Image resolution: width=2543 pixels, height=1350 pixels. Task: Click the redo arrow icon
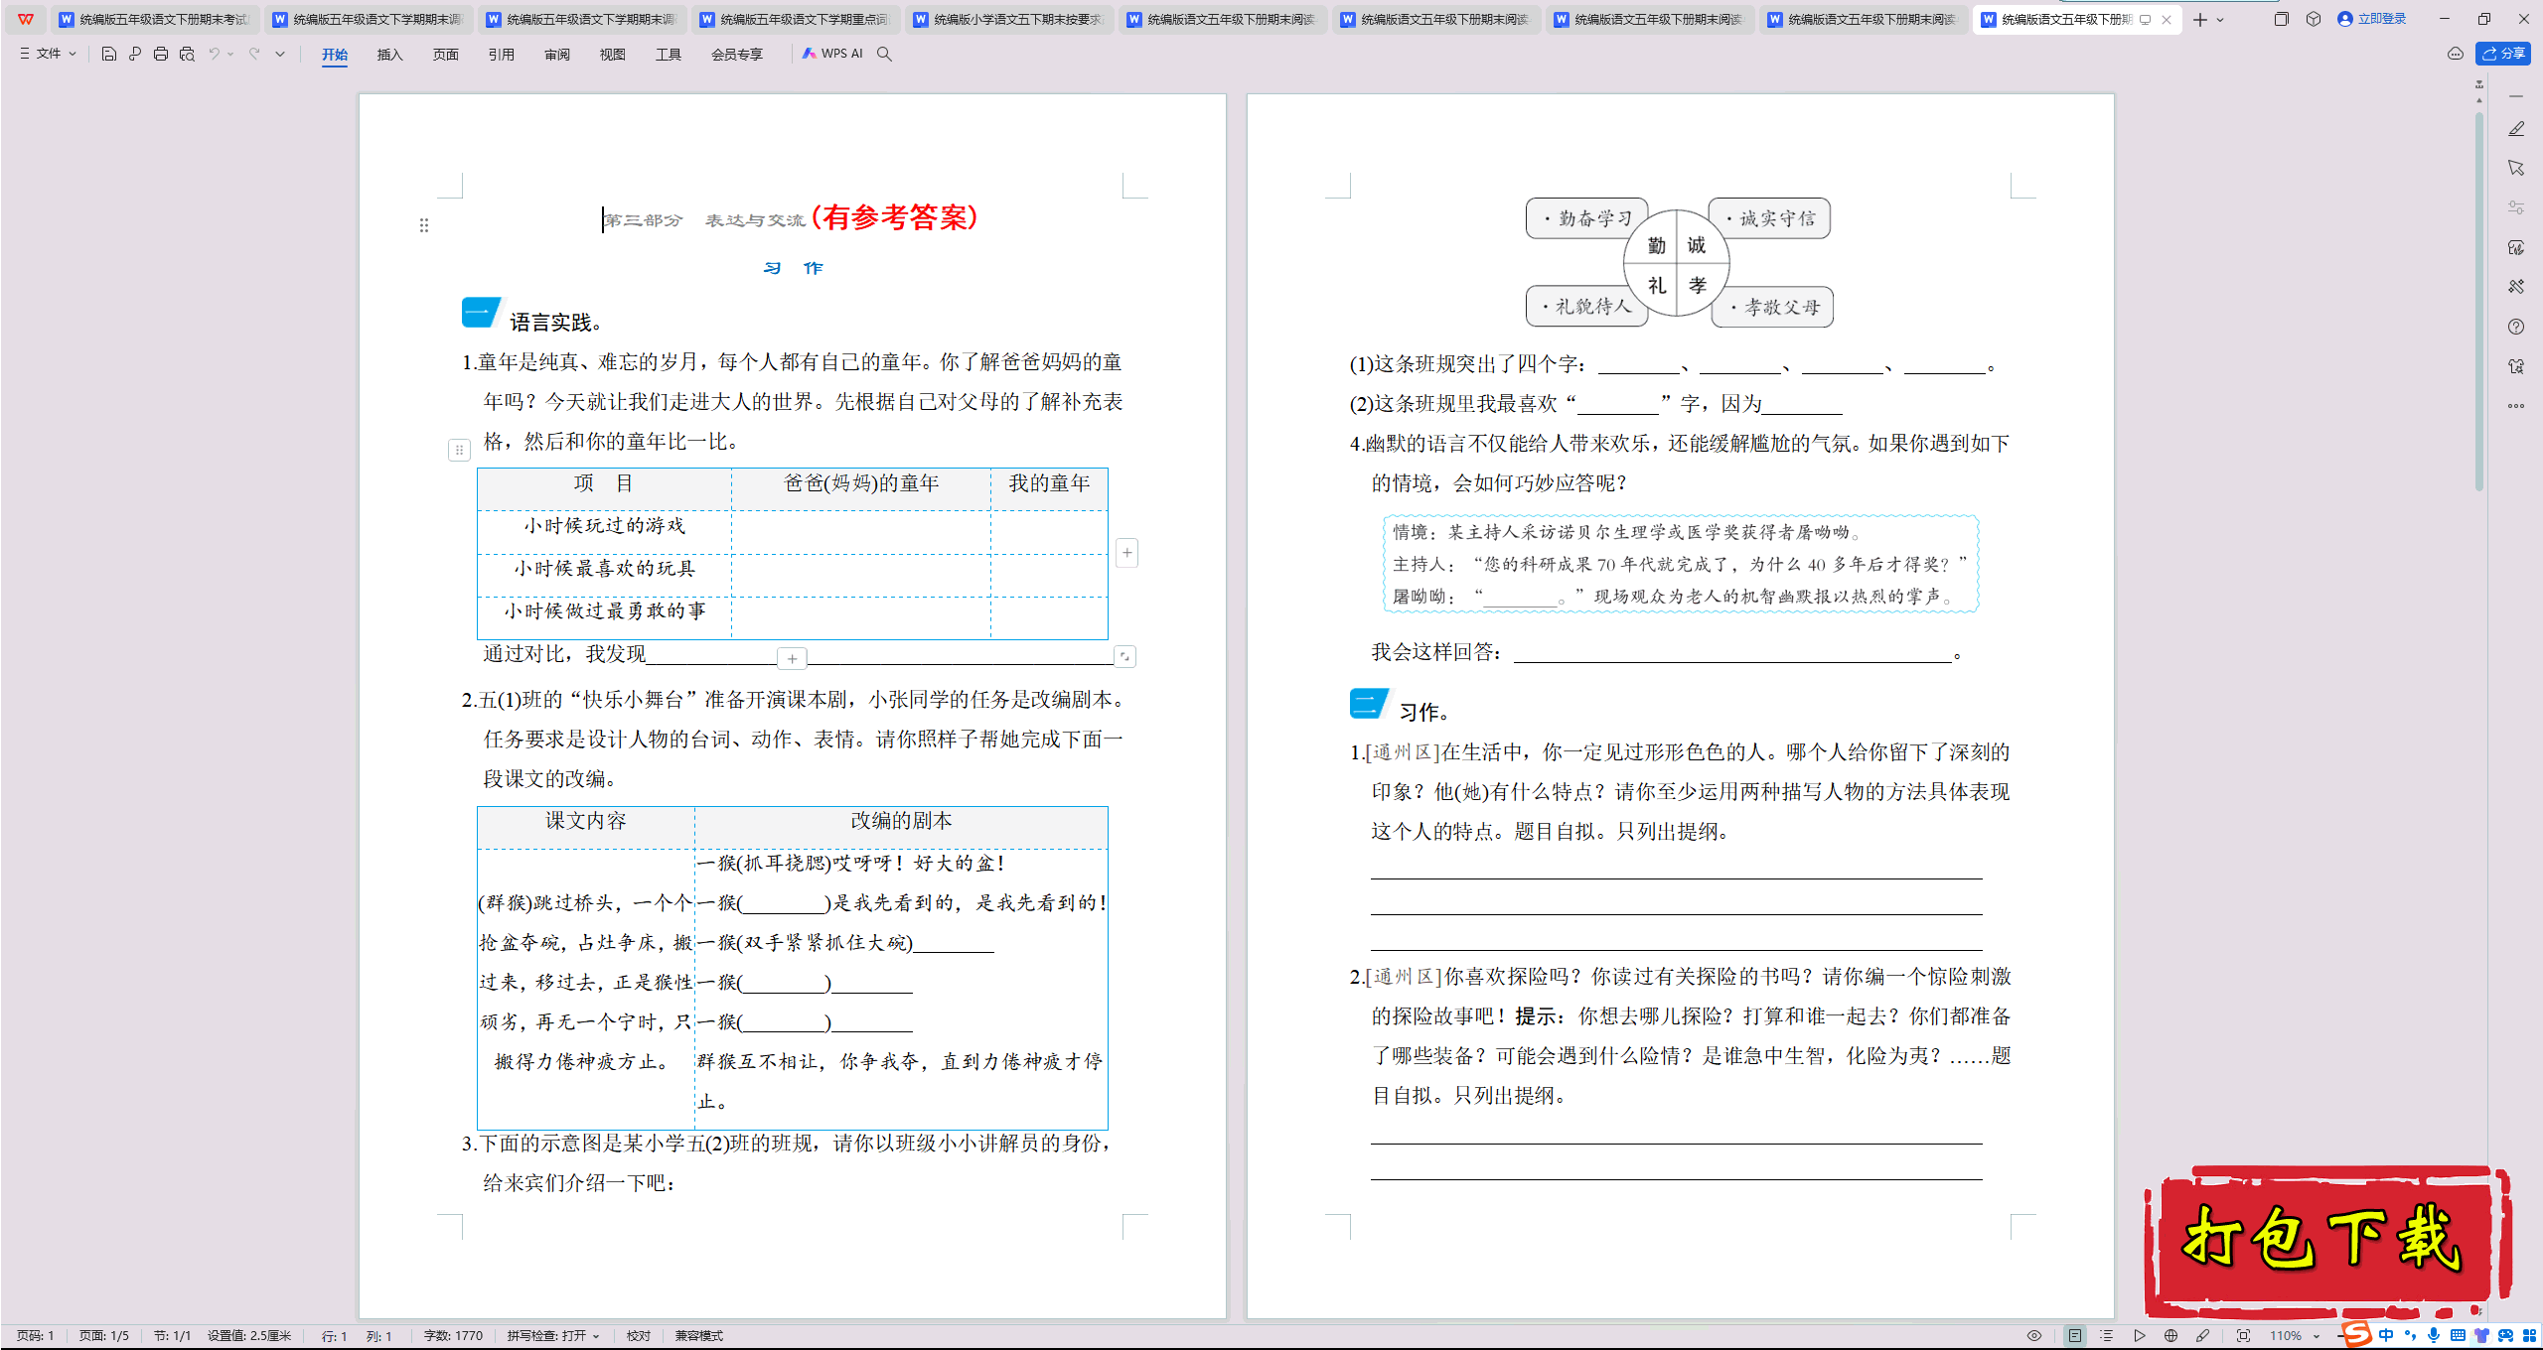tap(254, 54)
